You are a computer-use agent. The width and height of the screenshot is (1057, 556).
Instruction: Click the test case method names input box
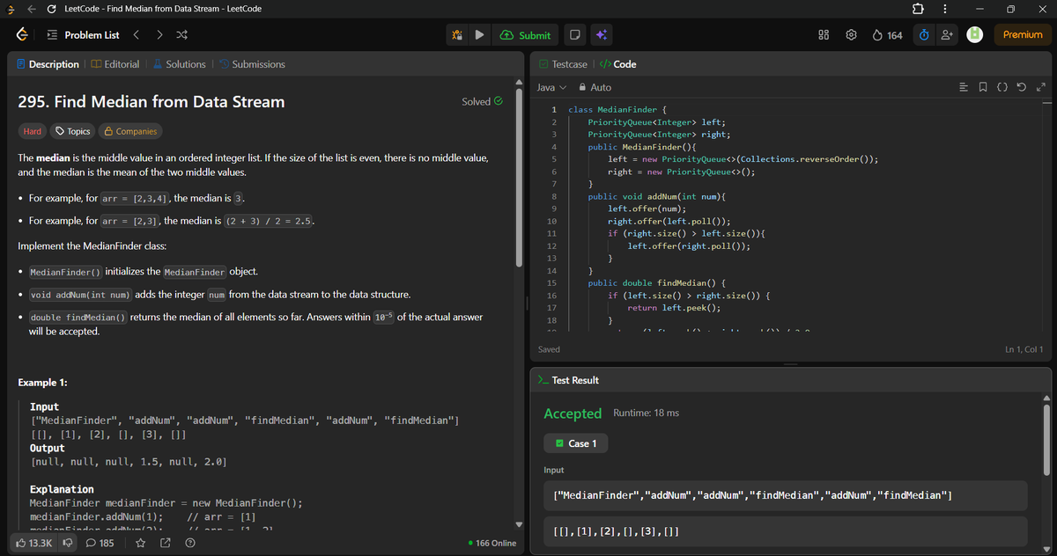(786, 495)
